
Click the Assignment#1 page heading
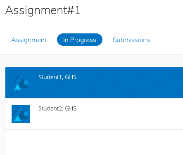pyautogui.click(x=43, y=10)
